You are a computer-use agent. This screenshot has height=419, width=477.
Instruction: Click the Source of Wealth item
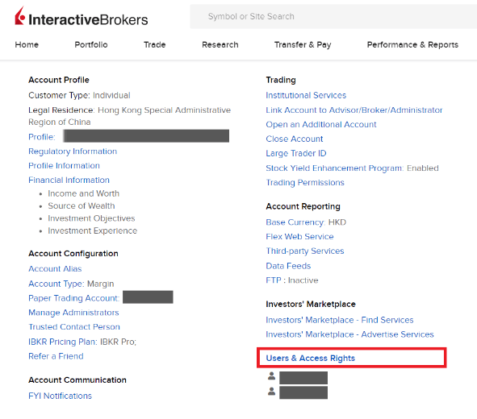point(82,205)
